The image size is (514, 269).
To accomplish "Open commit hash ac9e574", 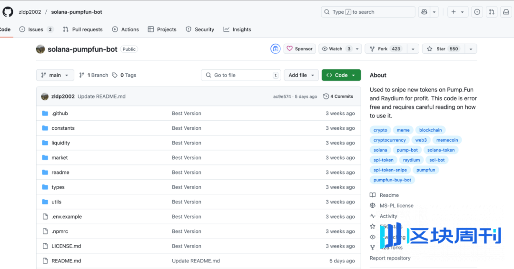I will click(x=282, y=96).
